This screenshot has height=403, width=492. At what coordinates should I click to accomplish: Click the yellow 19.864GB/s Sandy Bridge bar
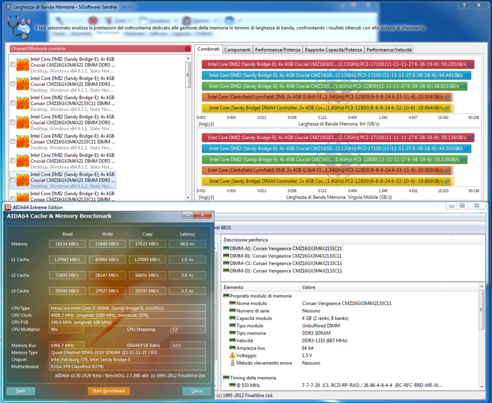tap(328, 108)
